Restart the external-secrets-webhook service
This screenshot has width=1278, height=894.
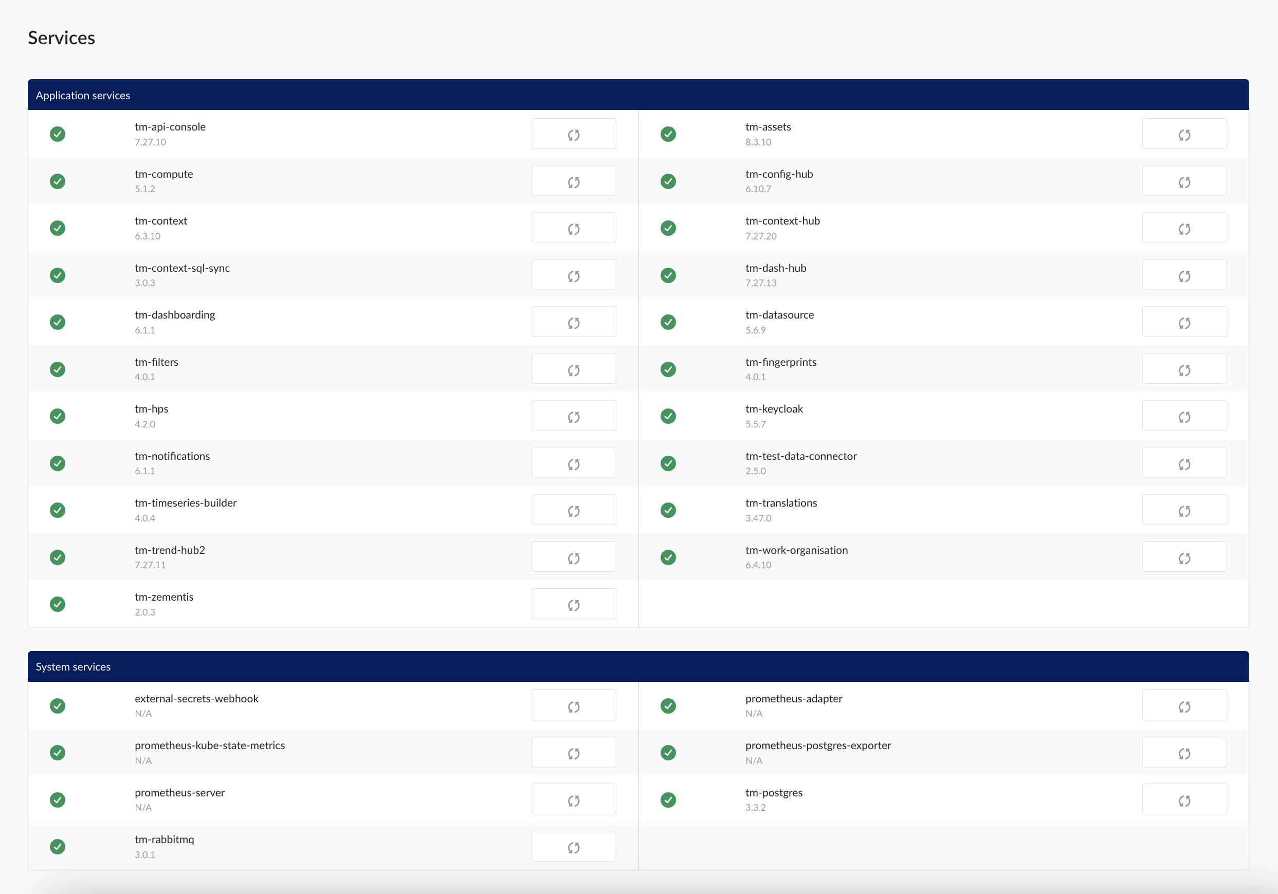pyautogui.click(x=573, y=705)
